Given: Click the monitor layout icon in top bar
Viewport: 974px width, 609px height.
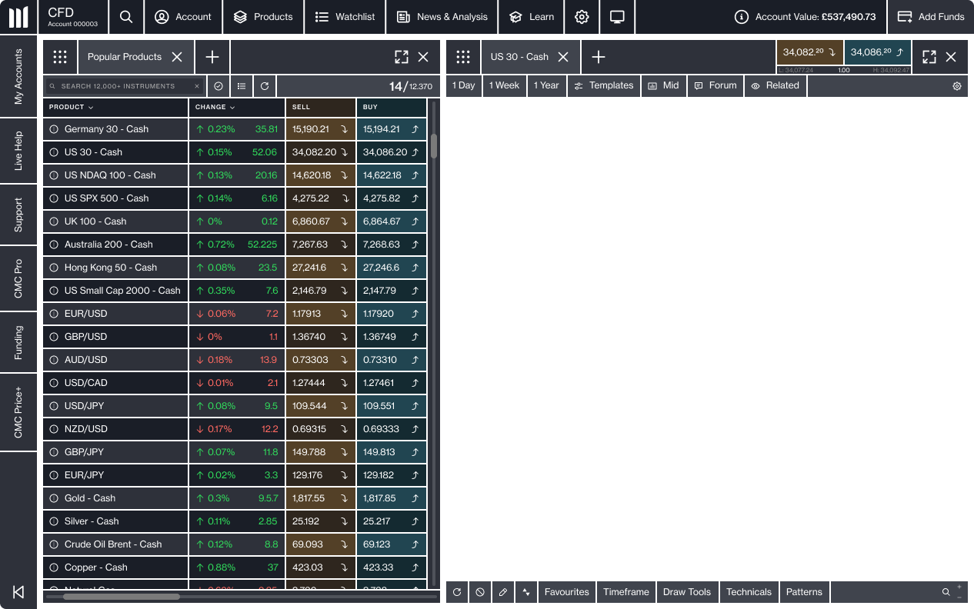Looking at the screenshot, I should [617, 17].
